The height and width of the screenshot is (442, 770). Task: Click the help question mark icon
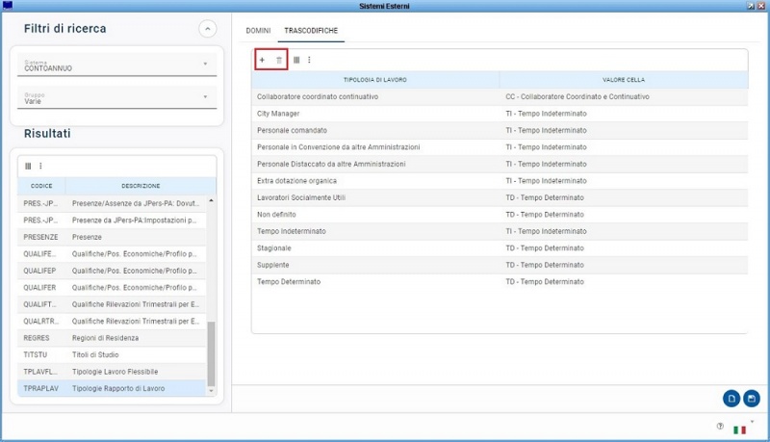click(x=720, y=427)
